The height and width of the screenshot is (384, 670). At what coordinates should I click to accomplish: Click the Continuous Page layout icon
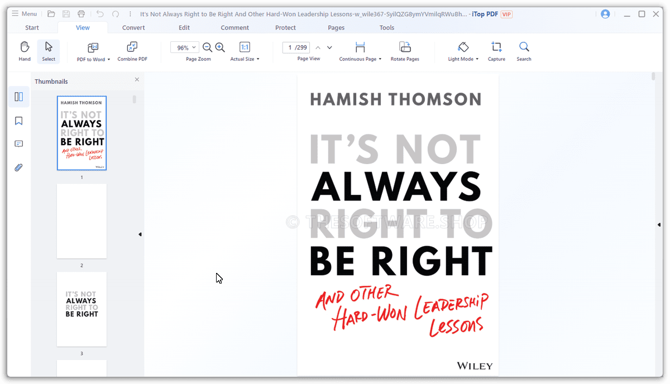(x=360, y=47)
